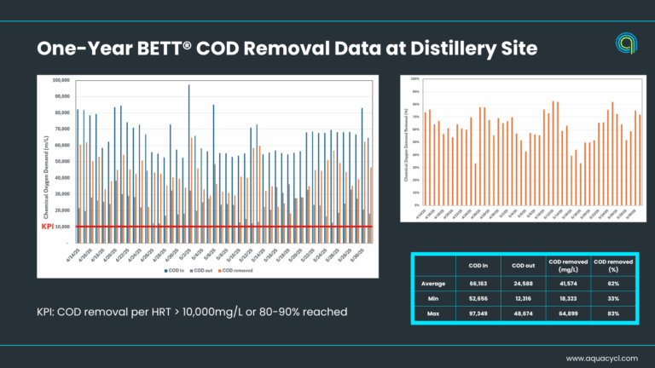The image size is (655, 368).
Task: Click table cell value 12,316
Action: point(523,299)
